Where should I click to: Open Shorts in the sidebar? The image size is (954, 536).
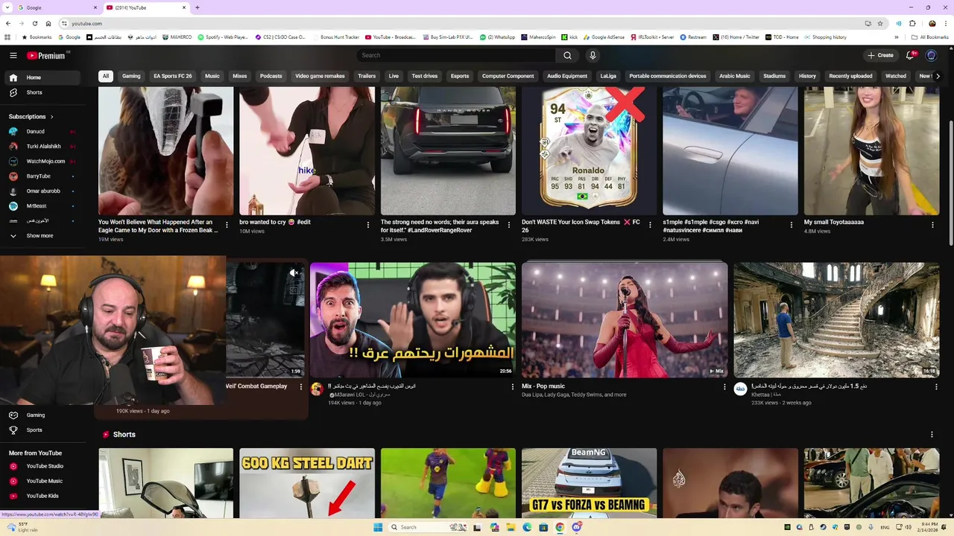point(43,92)
